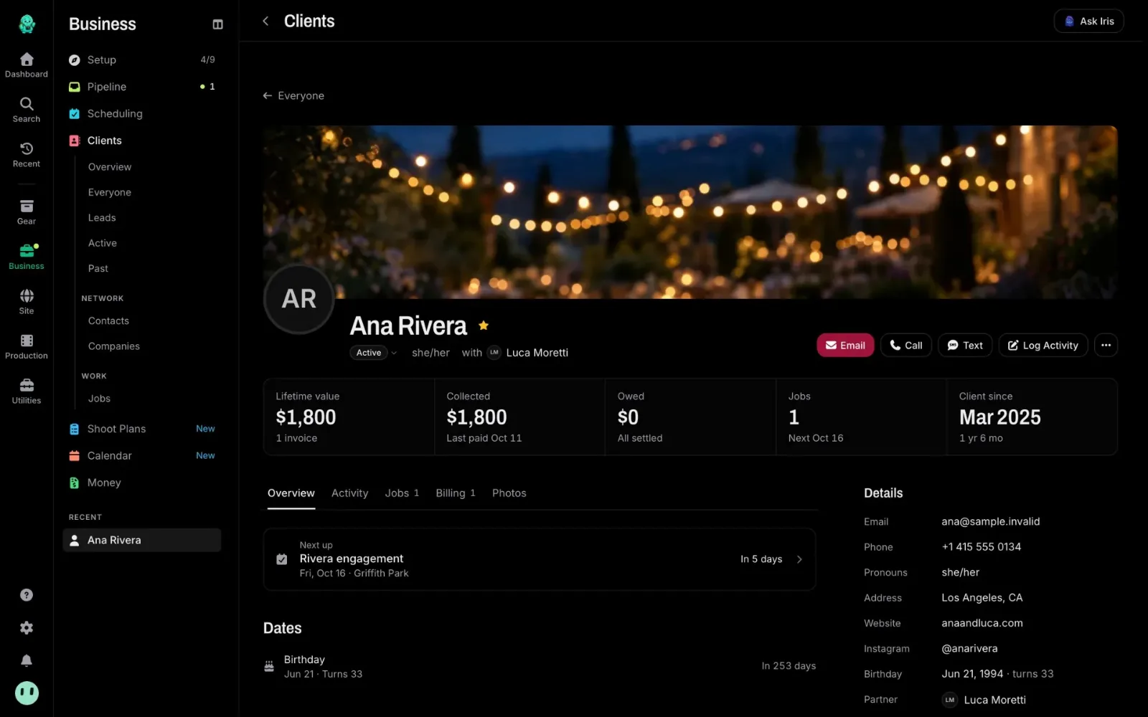Image resolution: width=1148 pixels, height=717 pixels.
Task: Go to the Gear section
Action: coord(27,212)
